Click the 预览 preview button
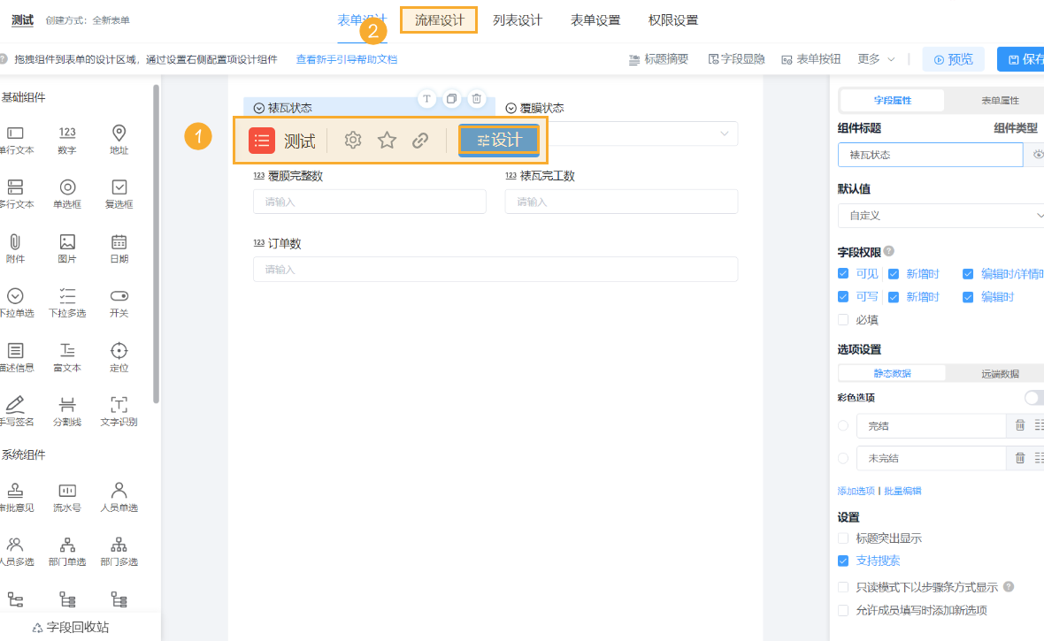 (953, 58)
